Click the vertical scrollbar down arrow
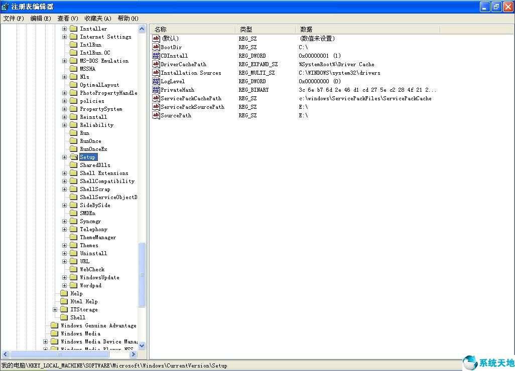515x371 pixels. (x=142, y=345)
